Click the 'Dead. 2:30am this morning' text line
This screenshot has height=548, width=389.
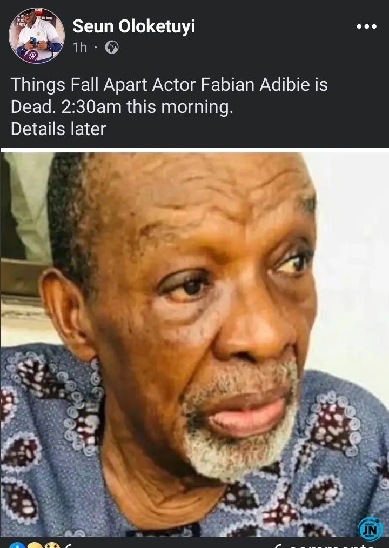click(x=122, y=106)
